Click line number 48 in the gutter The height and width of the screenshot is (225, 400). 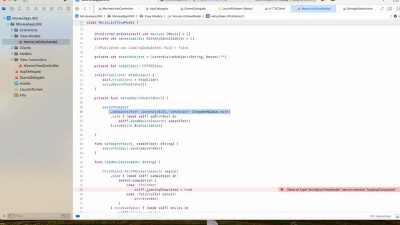pos(81,189)
